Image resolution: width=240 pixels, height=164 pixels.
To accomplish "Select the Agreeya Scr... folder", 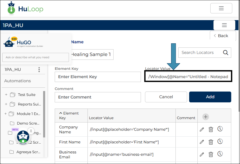I will pos(28,152).
